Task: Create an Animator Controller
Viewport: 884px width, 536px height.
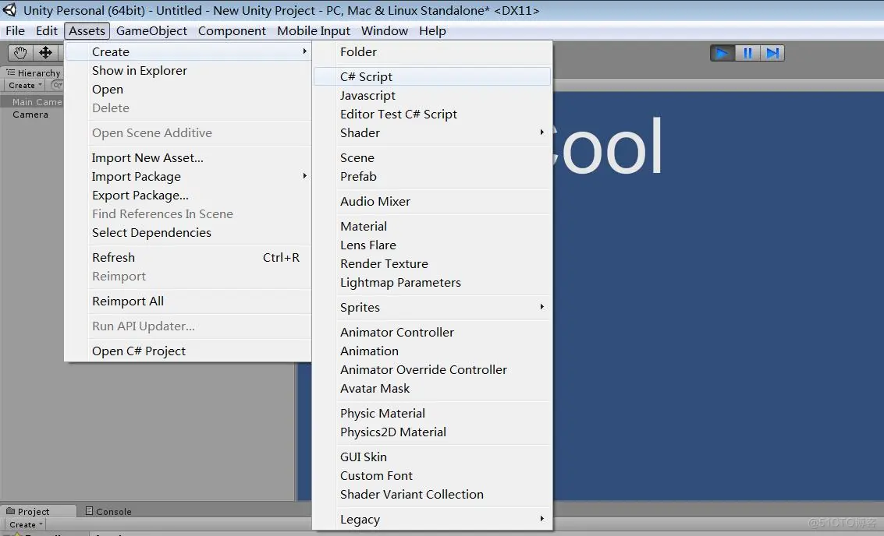Action: (431, 332)
